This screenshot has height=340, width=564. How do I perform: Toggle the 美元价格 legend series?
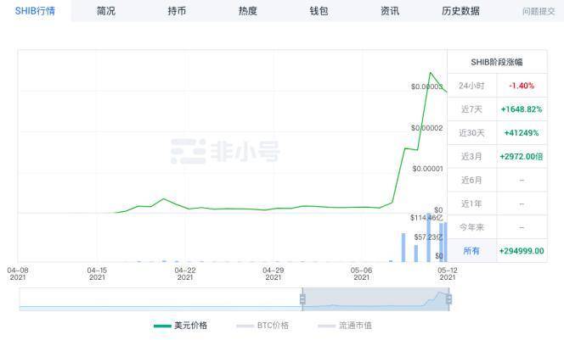[180, 326]
